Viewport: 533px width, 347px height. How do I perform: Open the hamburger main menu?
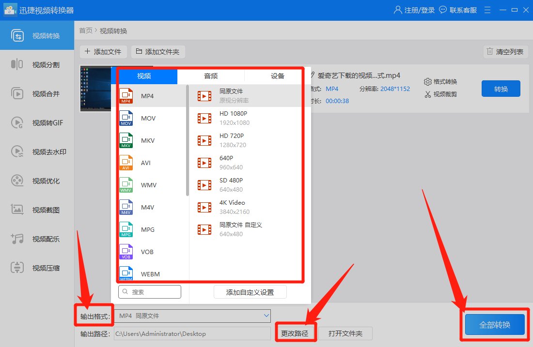487,9
